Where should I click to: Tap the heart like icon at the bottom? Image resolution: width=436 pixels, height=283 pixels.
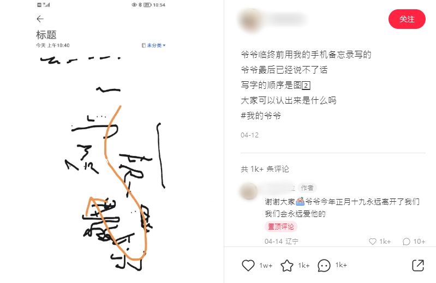pyautogui.click(x=248, y=265)
